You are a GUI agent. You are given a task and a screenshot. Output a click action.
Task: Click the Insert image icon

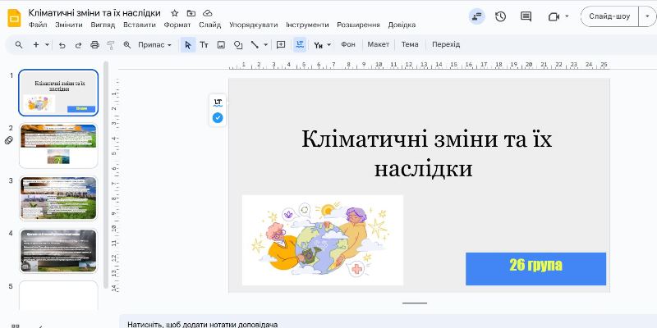(221, 44)
